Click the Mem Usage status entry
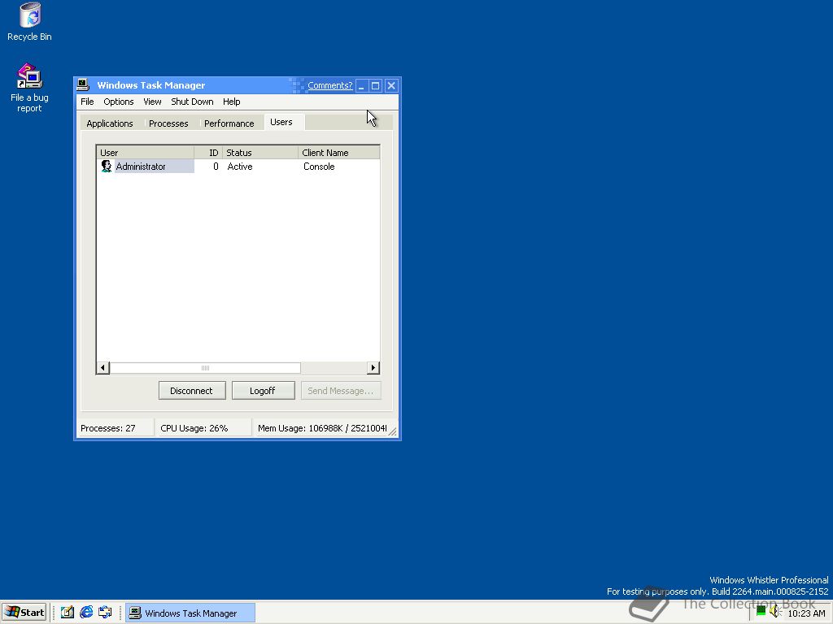Viewport: 833px width, 624px height. click(x=322, y=428)
